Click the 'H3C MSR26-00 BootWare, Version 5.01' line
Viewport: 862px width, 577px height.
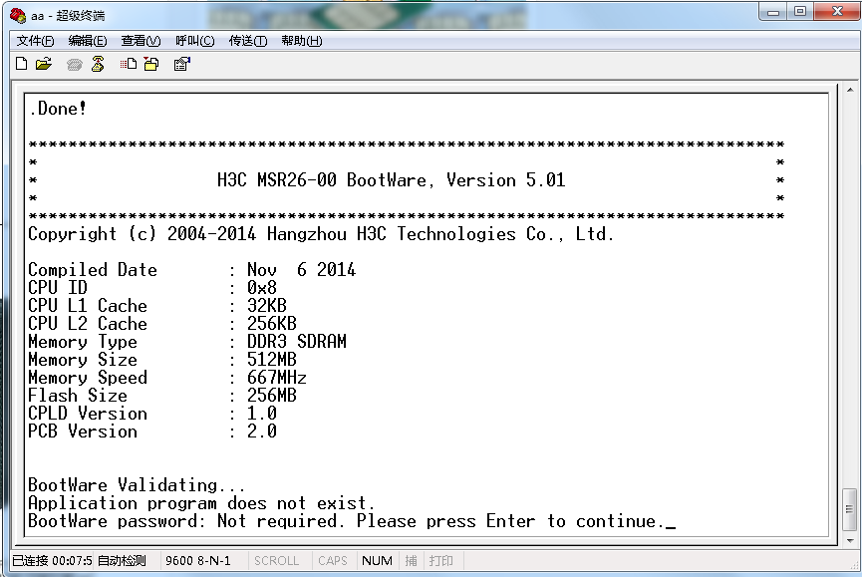coord(391,180)
